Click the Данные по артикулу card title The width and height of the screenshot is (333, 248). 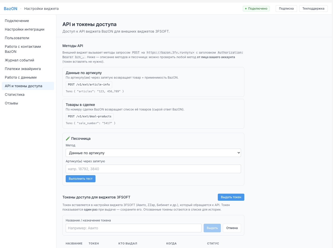(x=84, y=73)
